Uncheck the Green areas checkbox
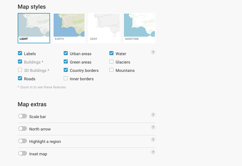Viewport: 242px width, 166px height. pos(66,62)
